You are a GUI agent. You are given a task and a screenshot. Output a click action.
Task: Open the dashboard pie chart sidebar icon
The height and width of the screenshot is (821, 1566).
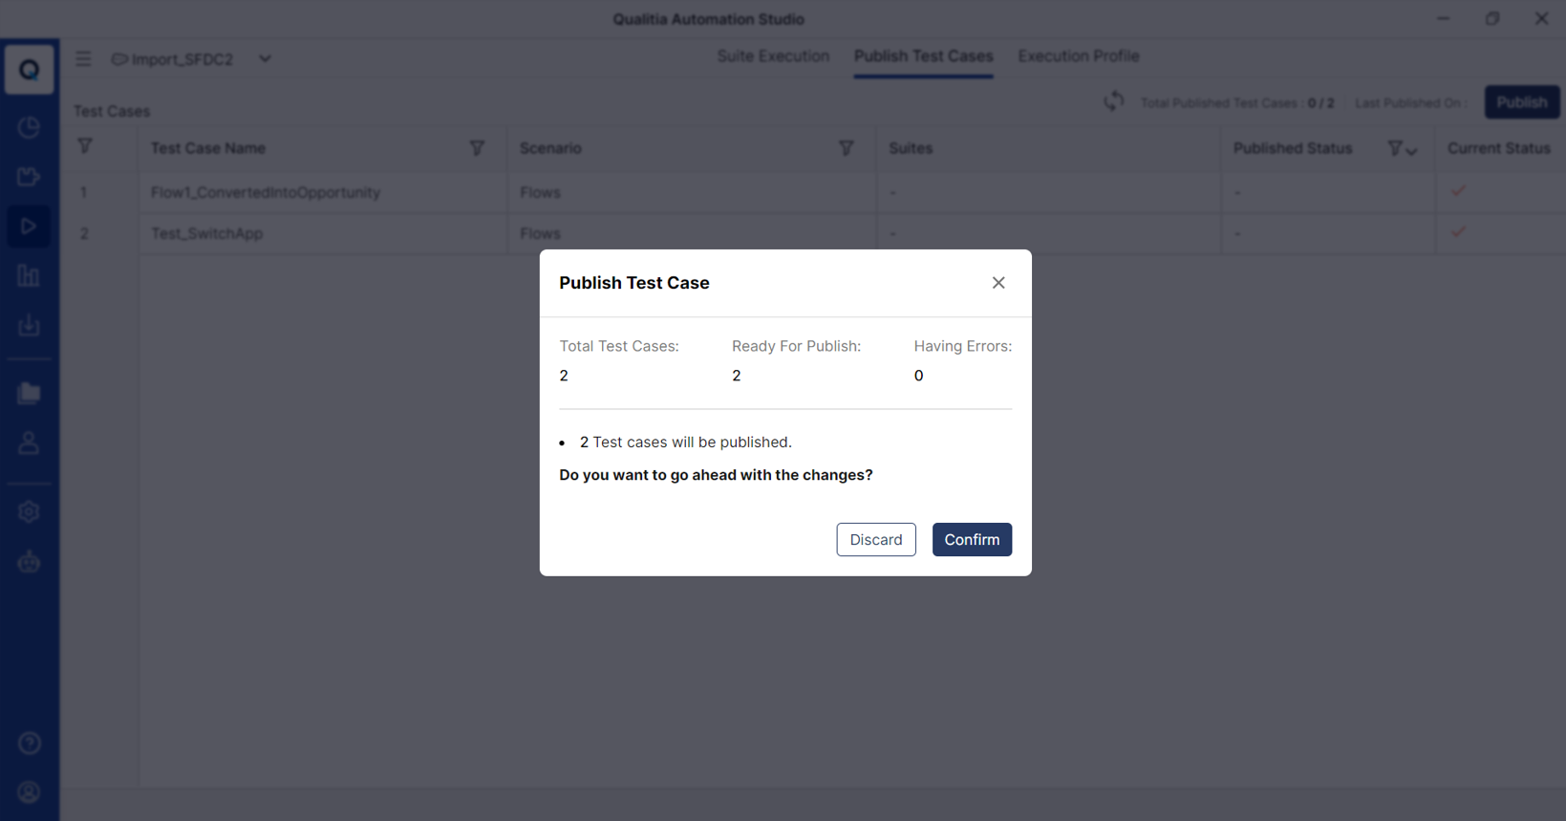point(29,127)
